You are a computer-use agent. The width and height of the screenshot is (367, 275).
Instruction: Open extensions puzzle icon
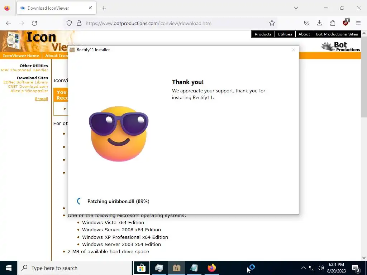[333, 23]
